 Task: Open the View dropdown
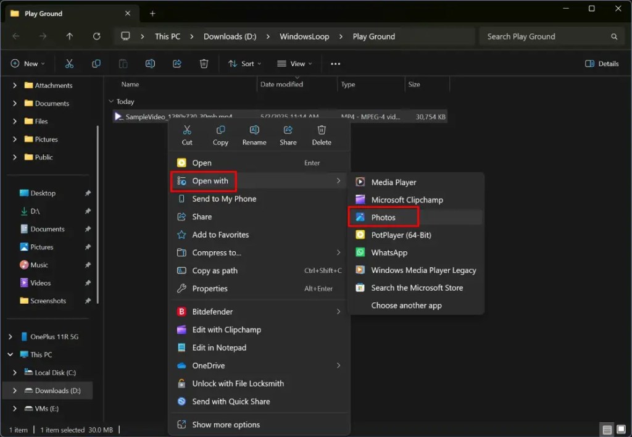(x=294, y=64)
